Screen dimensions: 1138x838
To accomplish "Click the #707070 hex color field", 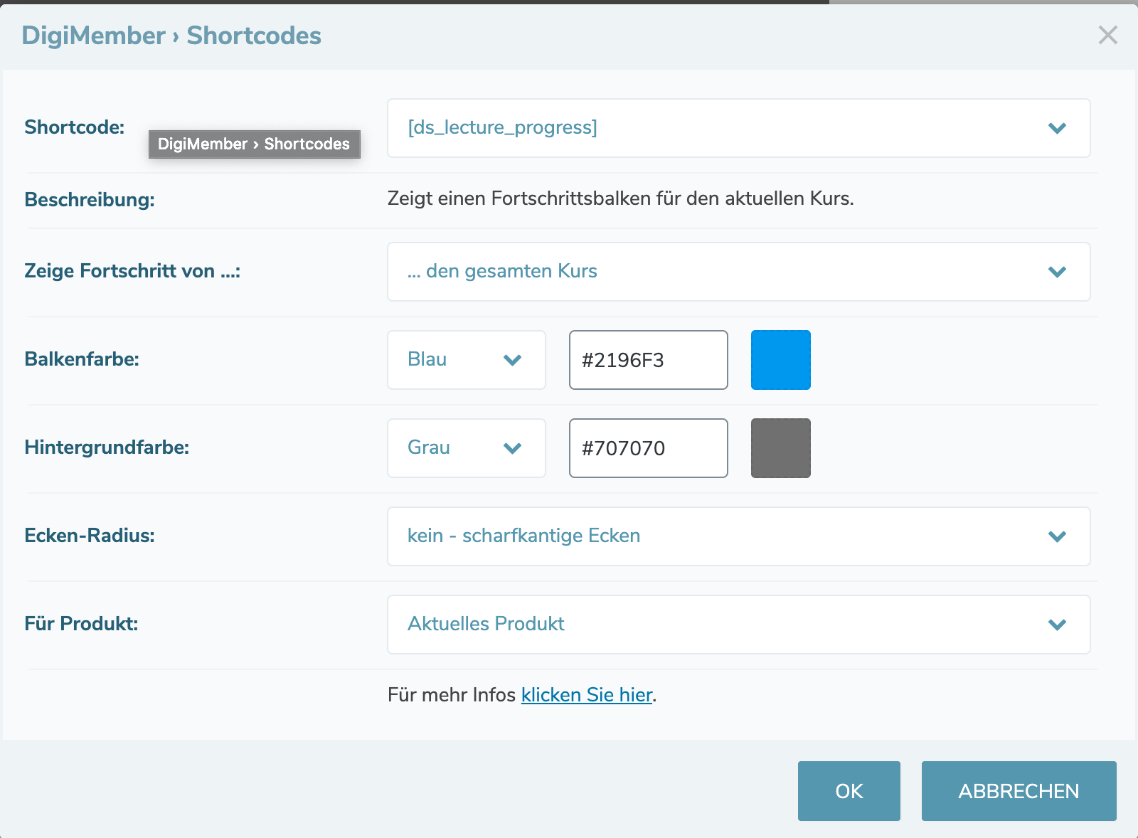I will click(x=648, y=448).
